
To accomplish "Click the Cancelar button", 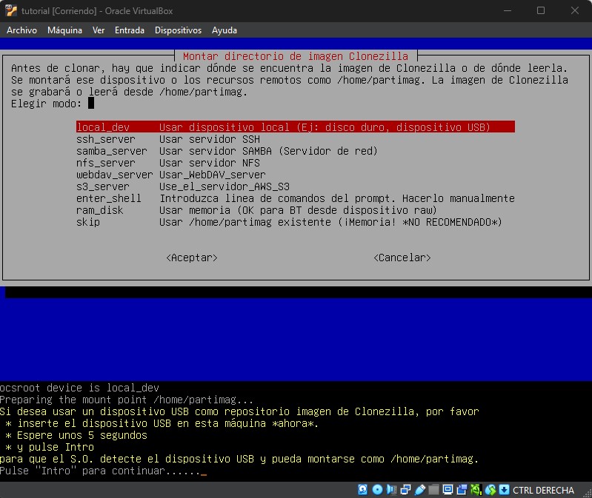I will [x=402, y=258].
